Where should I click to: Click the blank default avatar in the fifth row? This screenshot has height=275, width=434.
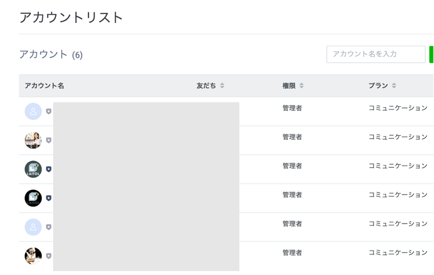coord(33,227)
